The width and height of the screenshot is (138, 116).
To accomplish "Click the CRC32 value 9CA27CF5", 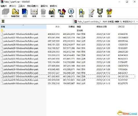I will (123, 84).
